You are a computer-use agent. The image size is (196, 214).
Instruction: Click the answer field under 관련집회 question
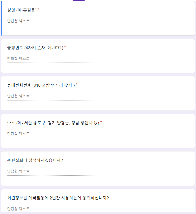pos(52,171)
